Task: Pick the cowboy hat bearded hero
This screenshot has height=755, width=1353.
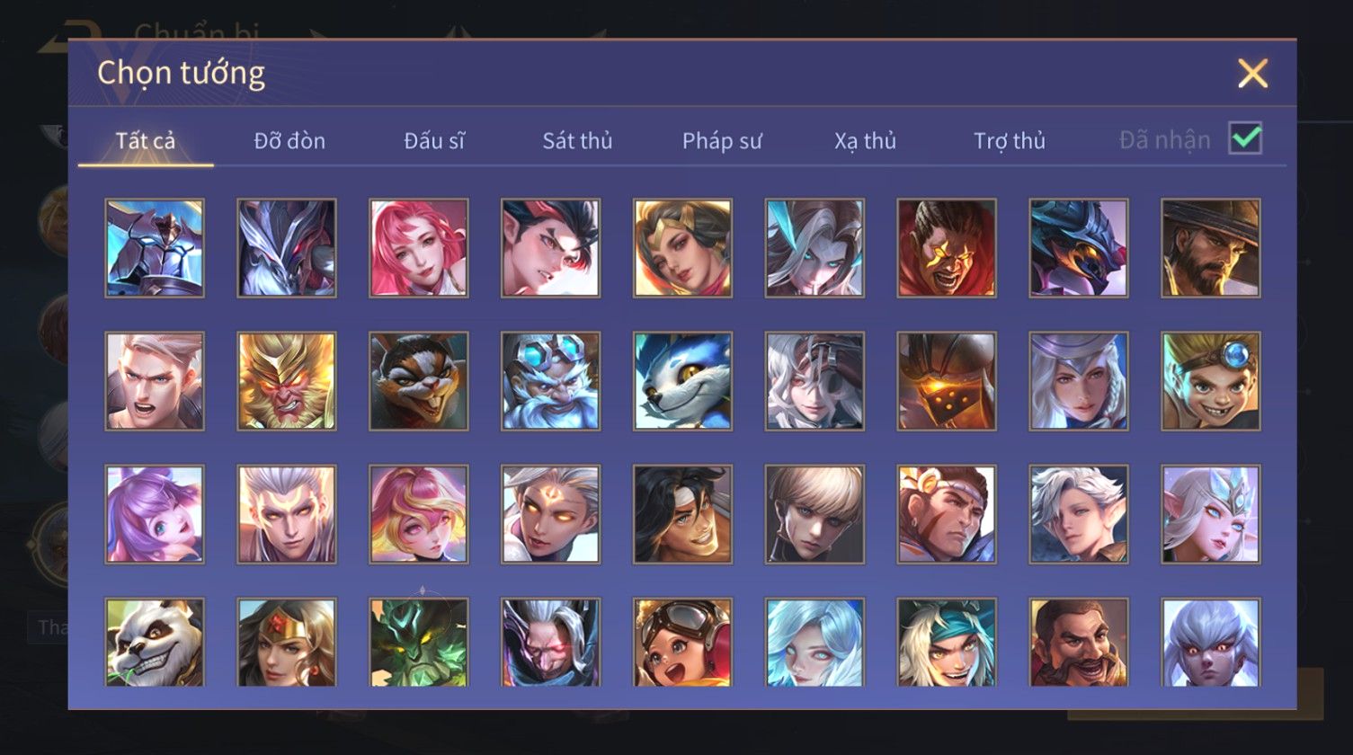Action: point(1211,248)
